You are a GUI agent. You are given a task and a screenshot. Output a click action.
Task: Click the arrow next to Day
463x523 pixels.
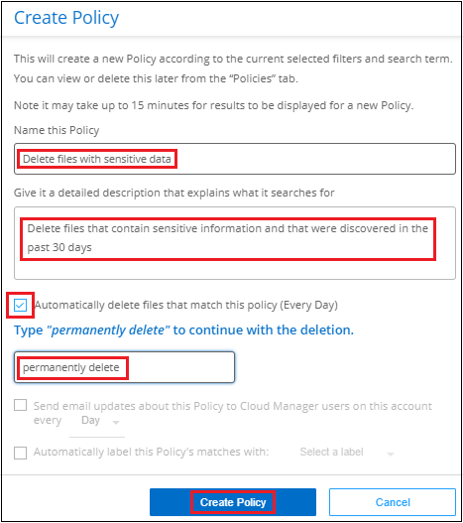tap(116, 422)
